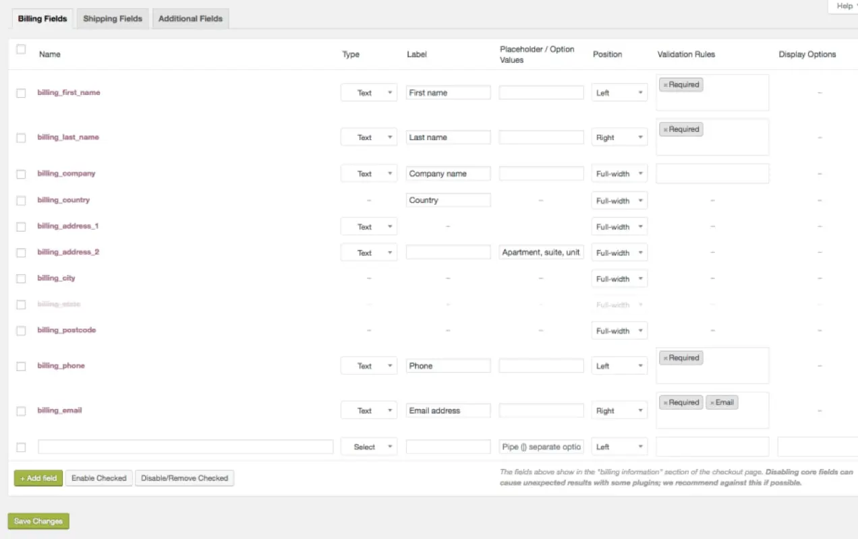Open the Additional Fields tab
This screenshot has width=858, height=539.
(190, 19)
